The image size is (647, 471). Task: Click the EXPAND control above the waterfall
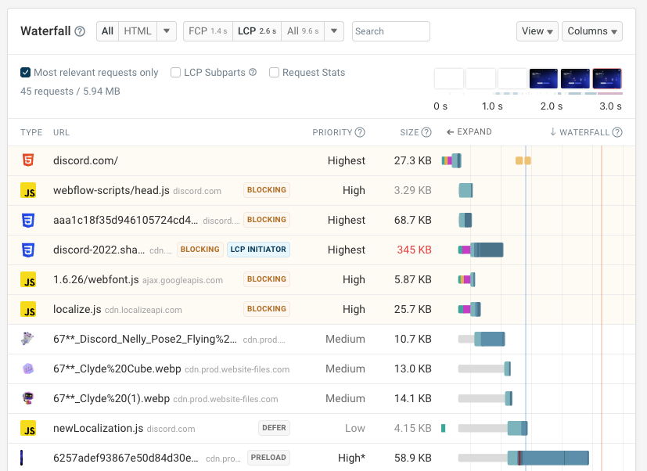click(x=469, y=131)
